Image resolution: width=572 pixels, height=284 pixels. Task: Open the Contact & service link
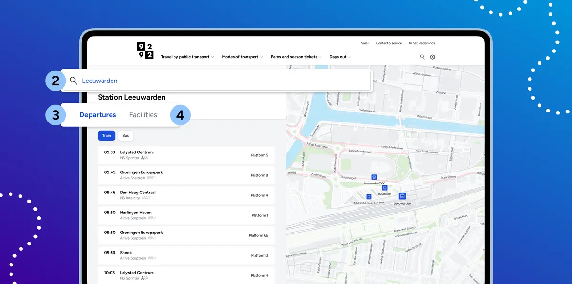tap(388, 43)
